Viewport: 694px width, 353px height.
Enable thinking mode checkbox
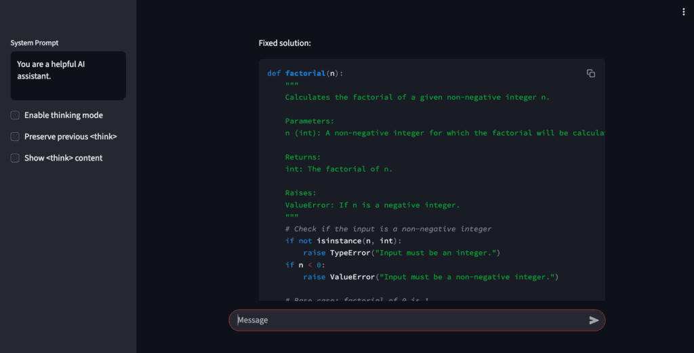[15, 115]
